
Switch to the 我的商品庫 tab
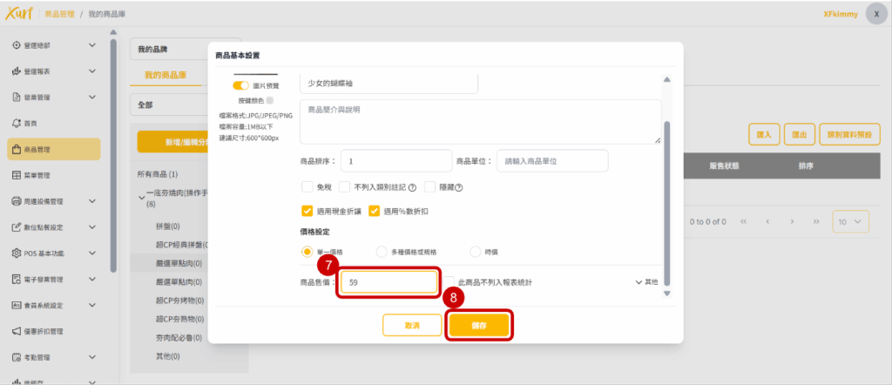(166, 76)
